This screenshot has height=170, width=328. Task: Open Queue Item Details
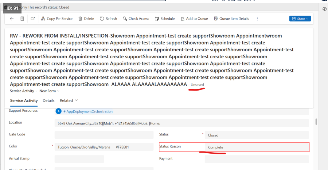231,19
